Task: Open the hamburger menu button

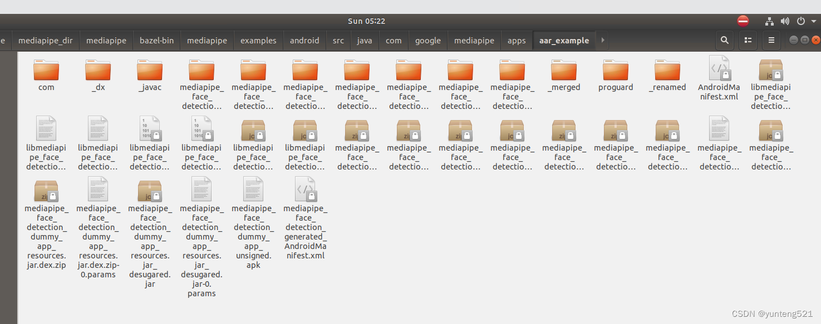Action: click(771, 40)
